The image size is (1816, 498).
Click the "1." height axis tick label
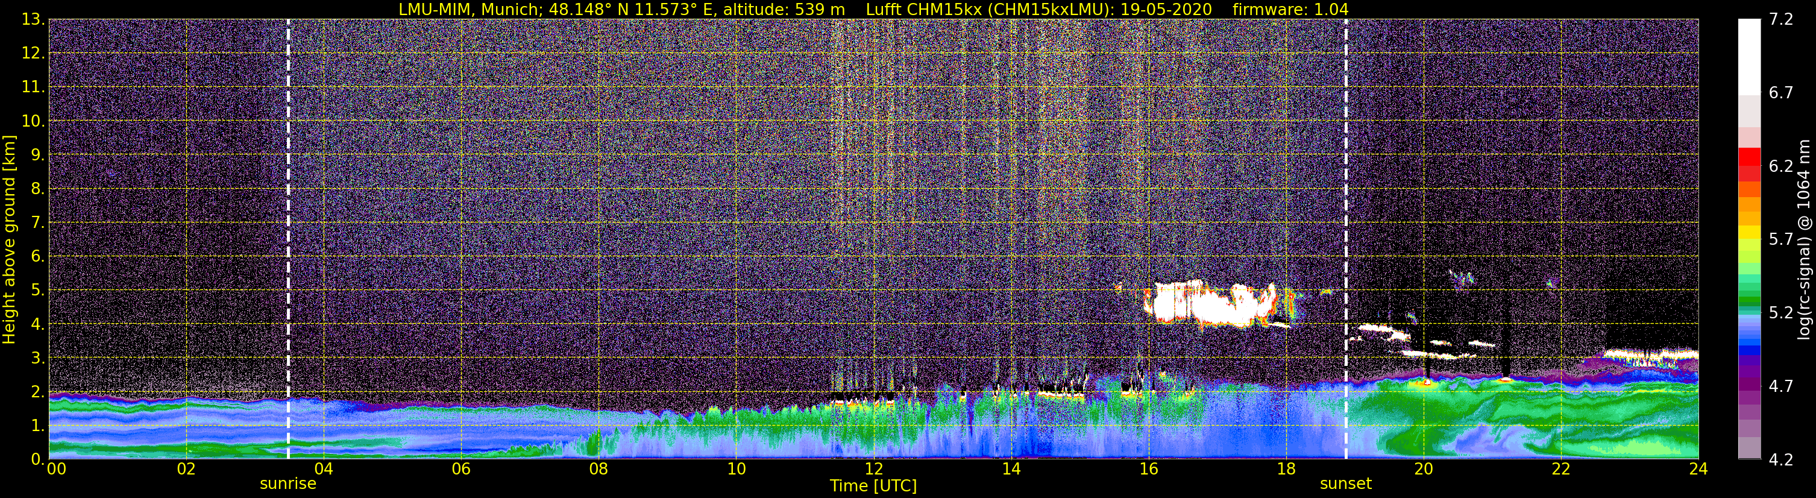pyautogui.click(x=38, y=425)
